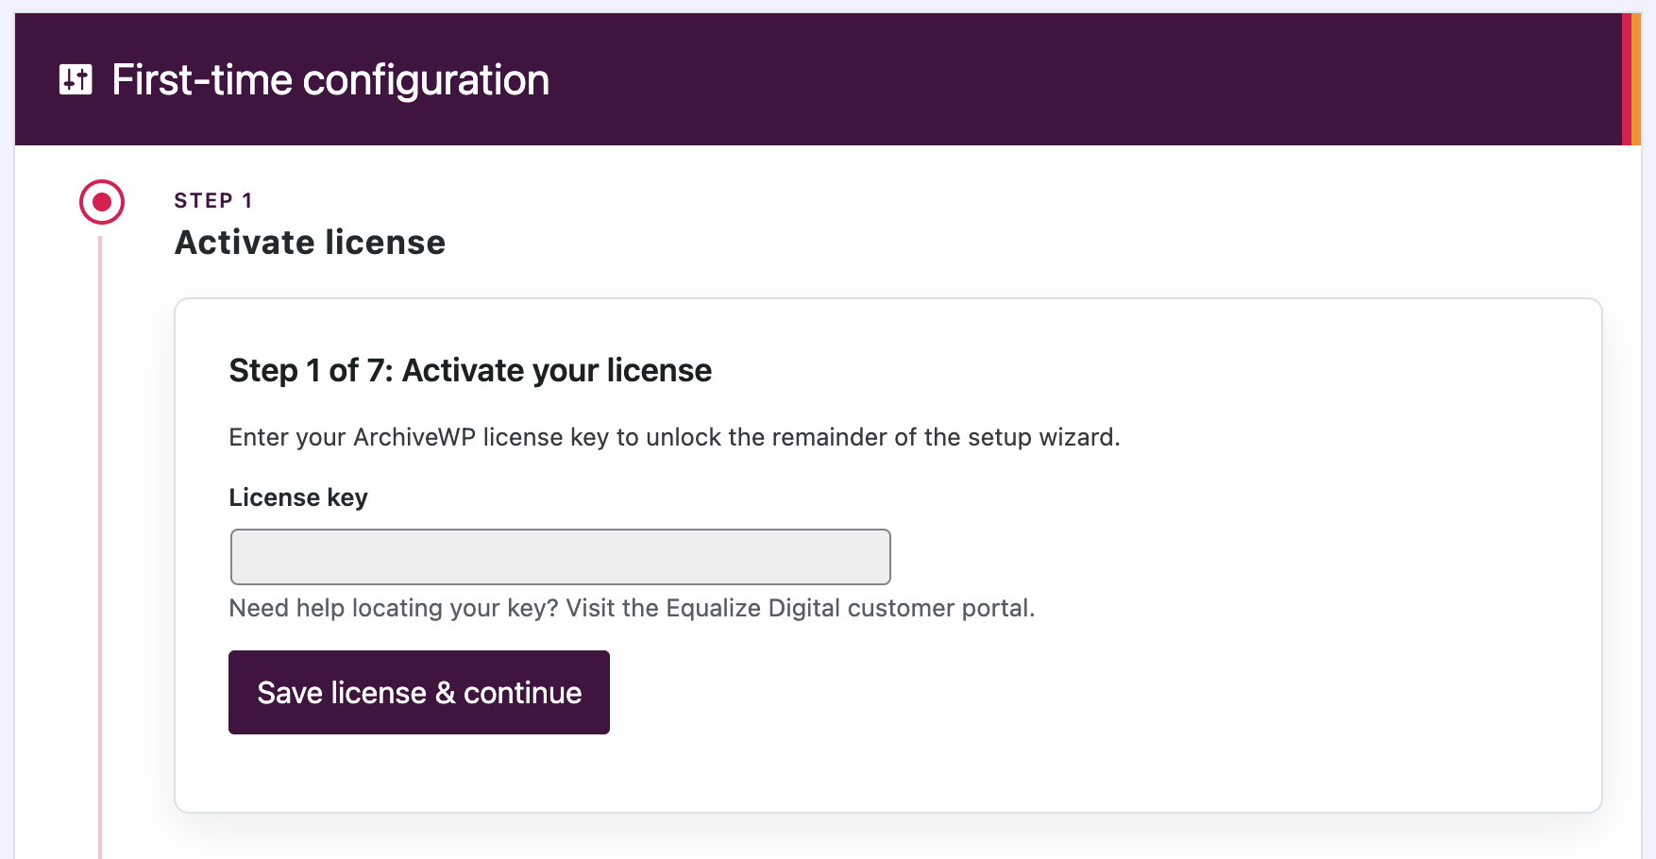Click the License key field label
Image resolution: width=1656 pixels, height=859 pixels.
point(298,497)
